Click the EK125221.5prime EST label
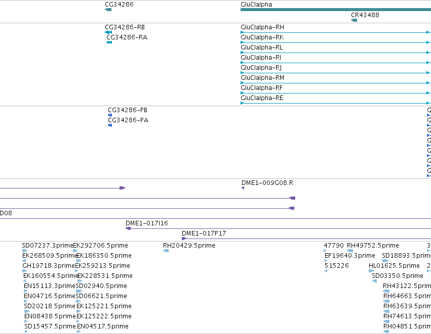 click(104, 306)
